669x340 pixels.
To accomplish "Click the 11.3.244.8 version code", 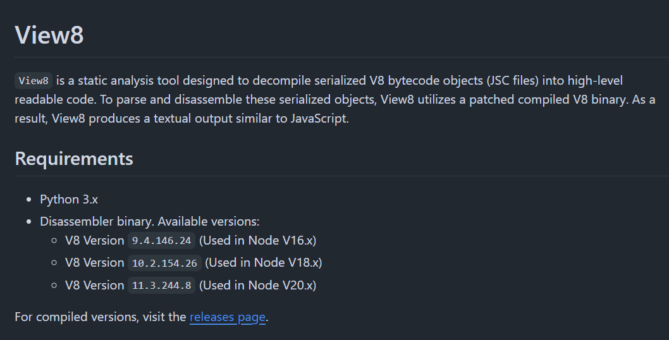I will [x=161, y=286].
